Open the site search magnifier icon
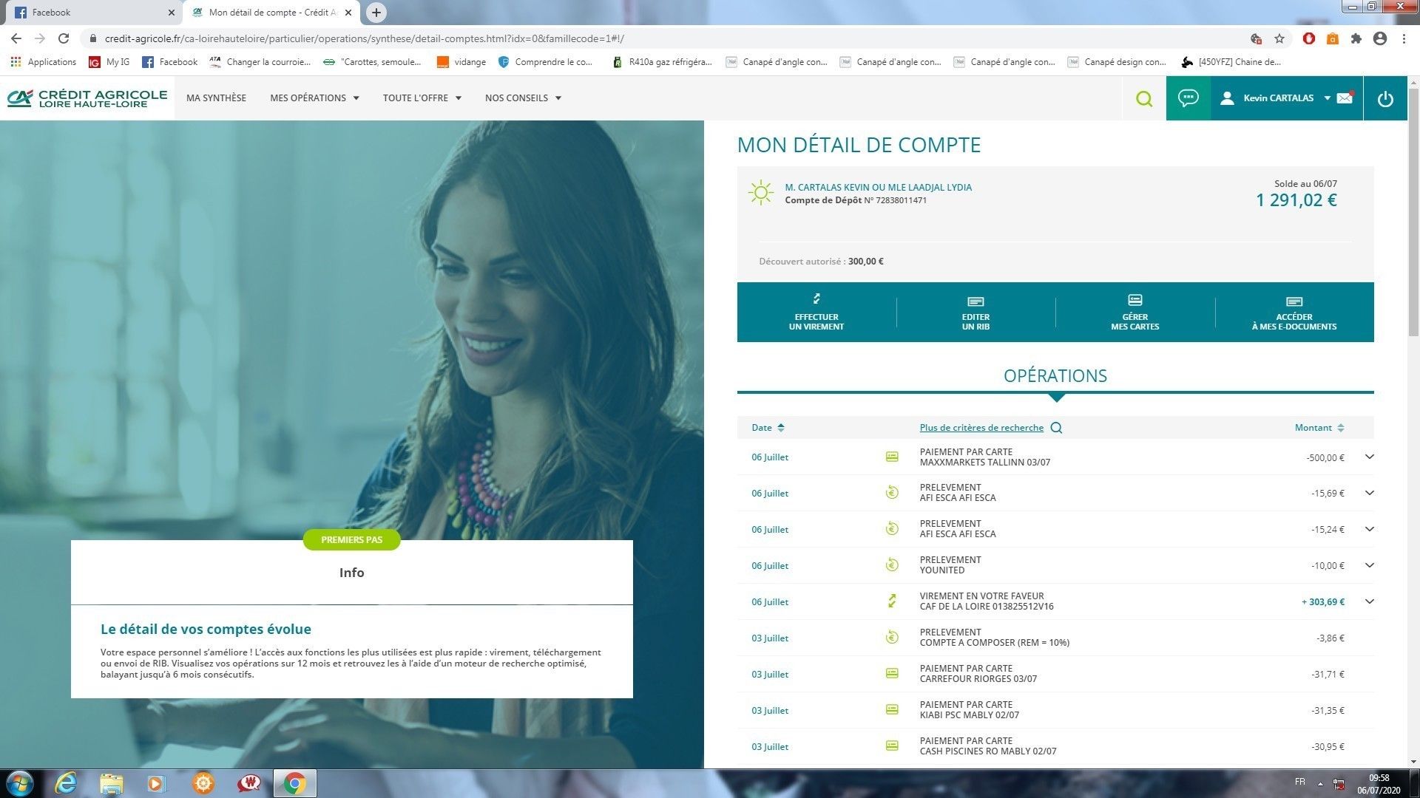Viewport: 1420px width, 798px height. click(1144, 98)
